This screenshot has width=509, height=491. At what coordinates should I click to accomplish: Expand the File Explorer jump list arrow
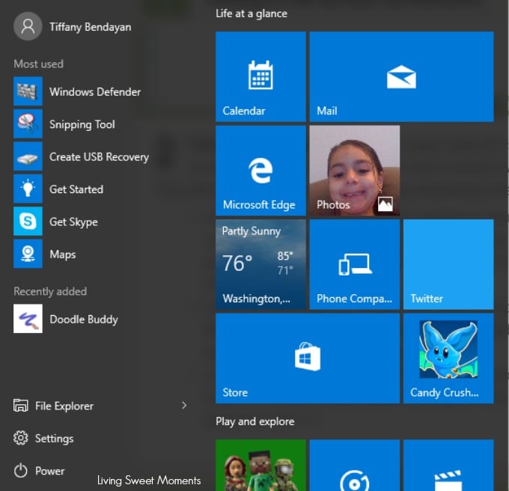click(184, 406)
